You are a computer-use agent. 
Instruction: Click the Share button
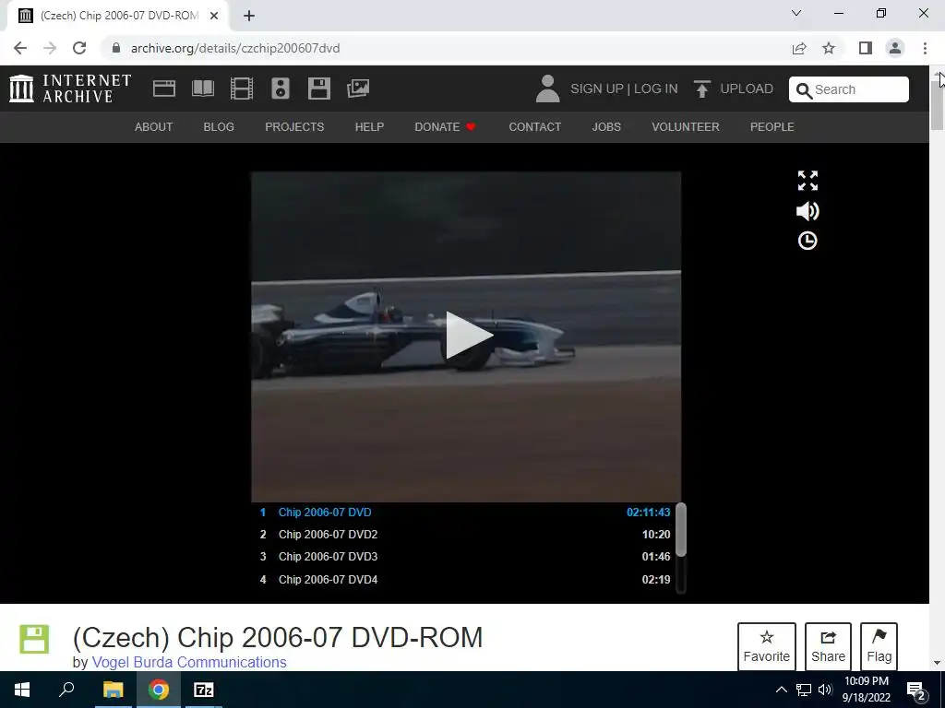[x=828, y=646]
